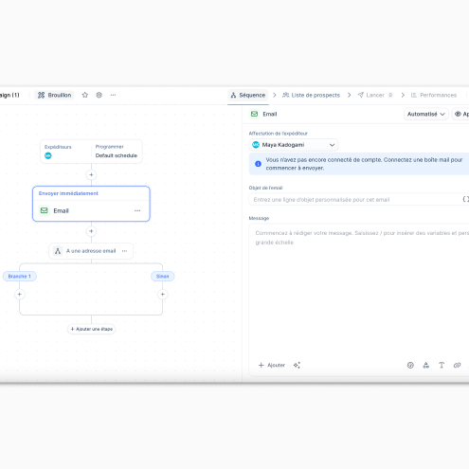Viewport: 469px width, 469px height.
Task: Click the Lancer paper-plane icon
Action: pyautogui.click(x=361, y=95)
